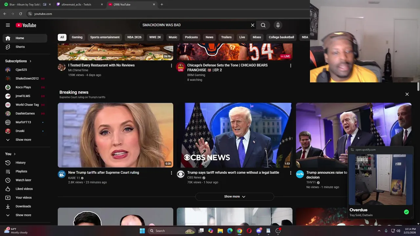This screenshot has height=236, width=420.
Task: Open Cjax525 subscription channel
Action: pyautogui.click(x=25, y=70)
